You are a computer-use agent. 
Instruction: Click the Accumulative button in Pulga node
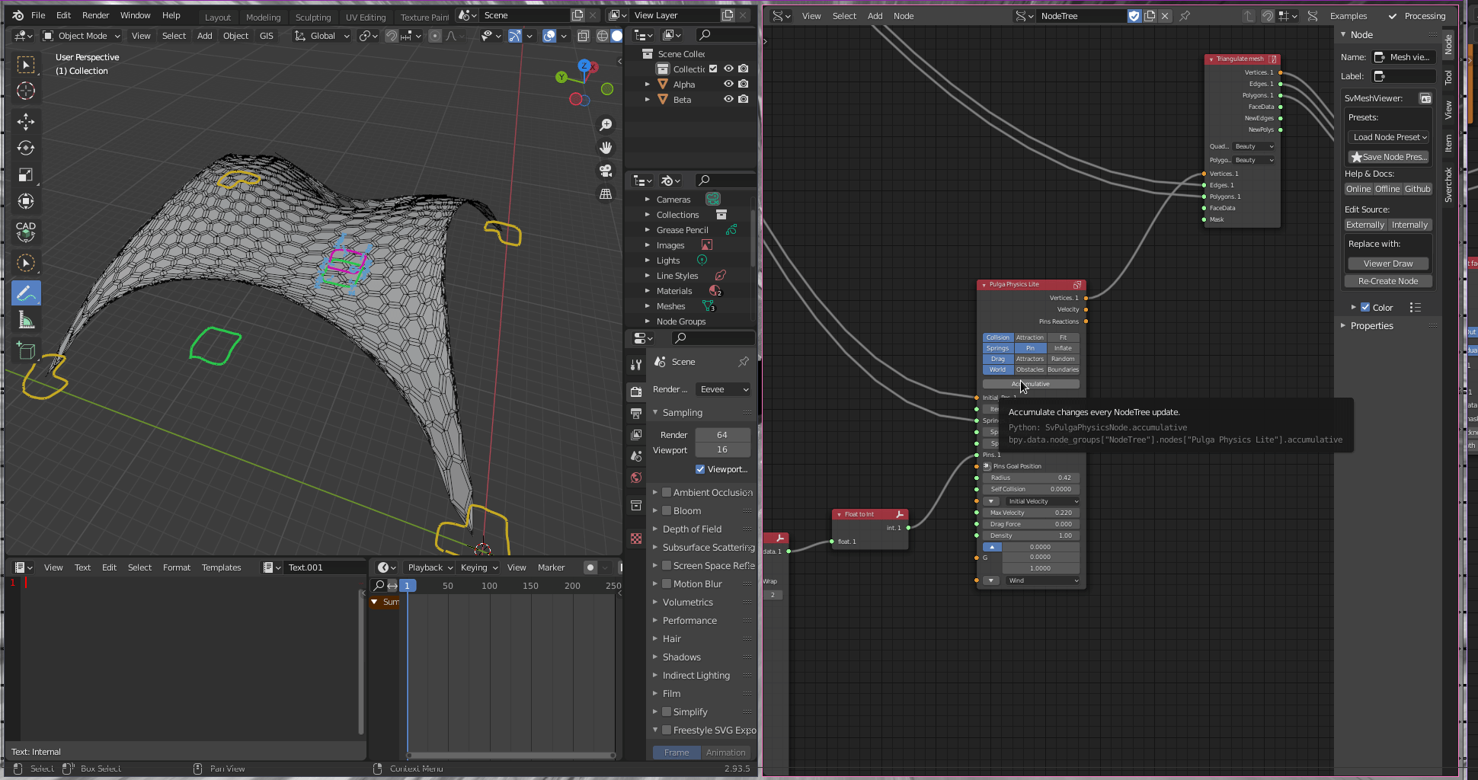[x=1031, y=384]
